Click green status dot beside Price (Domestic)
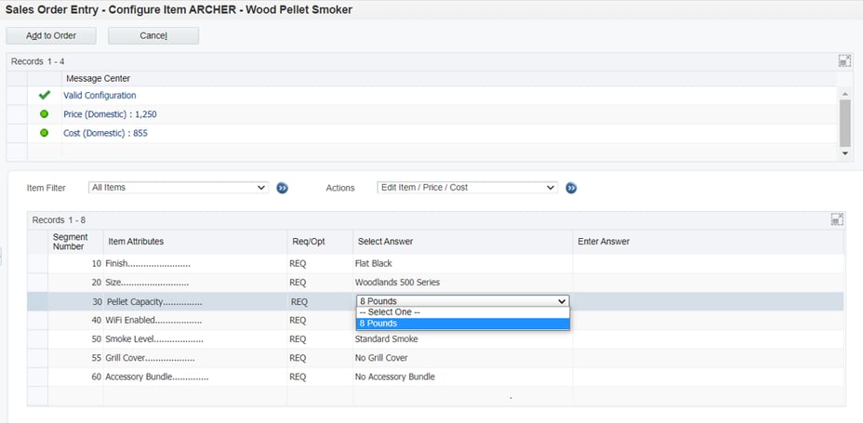Screen dimensions: 863x423 (44, 114)
